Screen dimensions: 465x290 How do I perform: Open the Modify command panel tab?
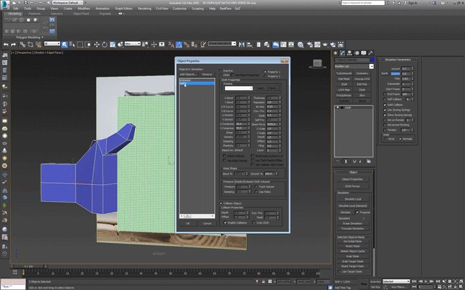pyautogui.click(x=342, y=52)
